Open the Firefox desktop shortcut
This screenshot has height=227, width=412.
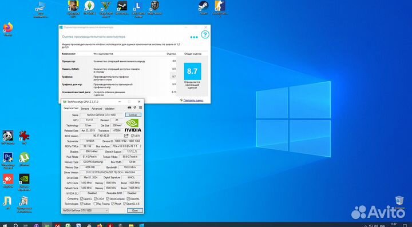pyautogui.click(x=8, y=29)
